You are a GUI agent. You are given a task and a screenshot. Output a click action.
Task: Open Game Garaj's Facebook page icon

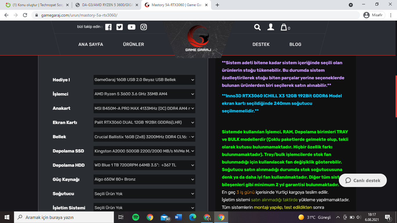click(x=108, y=27)
